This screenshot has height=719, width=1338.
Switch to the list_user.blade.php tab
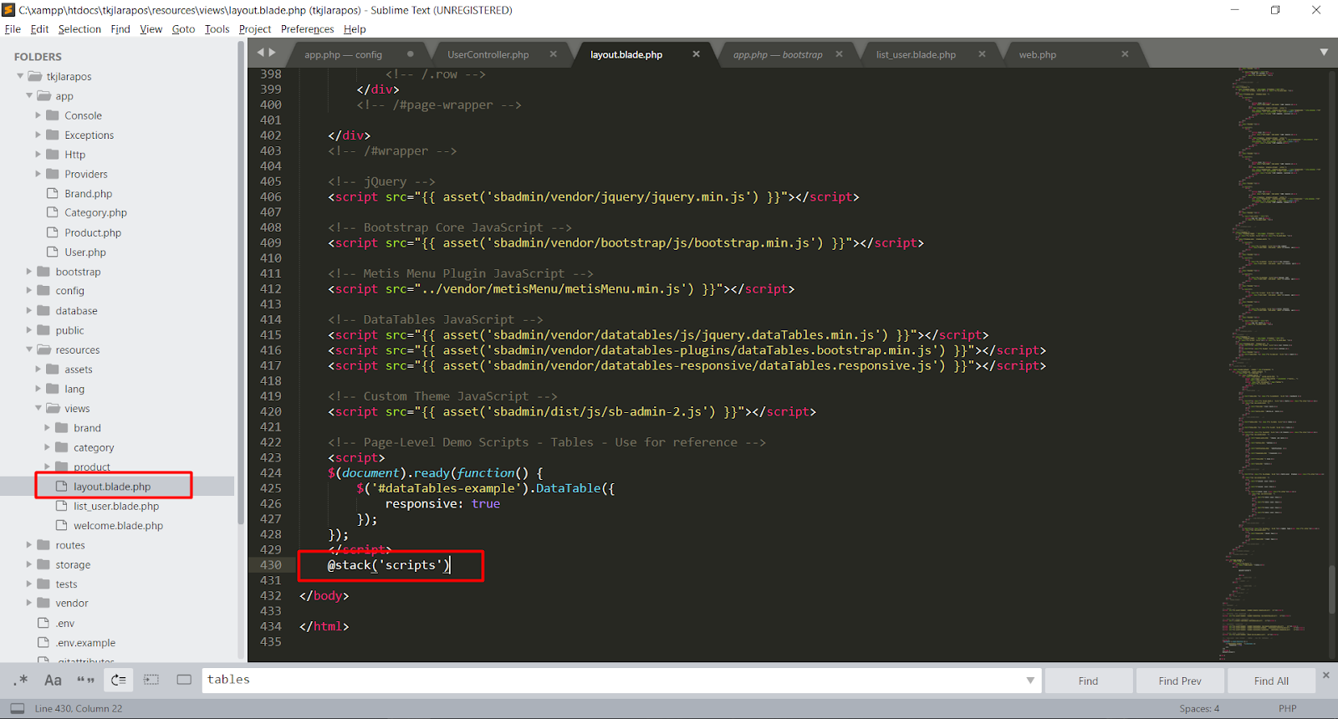pyautogui.click(x=916, y=54)
